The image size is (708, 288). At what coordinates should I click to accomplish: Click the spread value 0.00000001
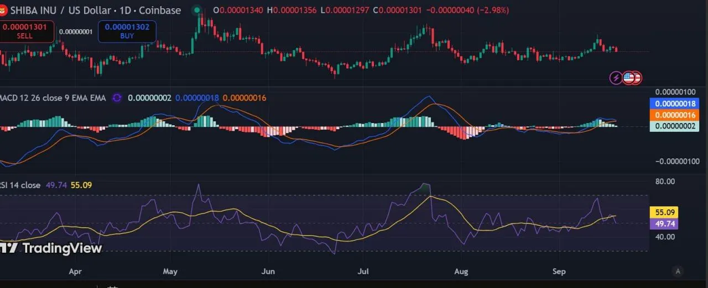(76, 31)
